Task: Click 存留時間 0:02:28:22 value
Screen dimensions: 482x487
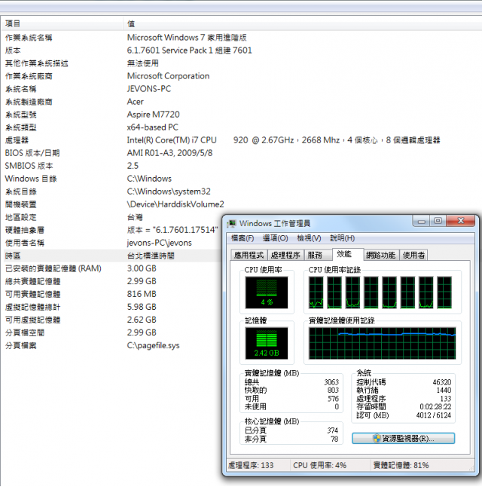Action: point(435,406)
